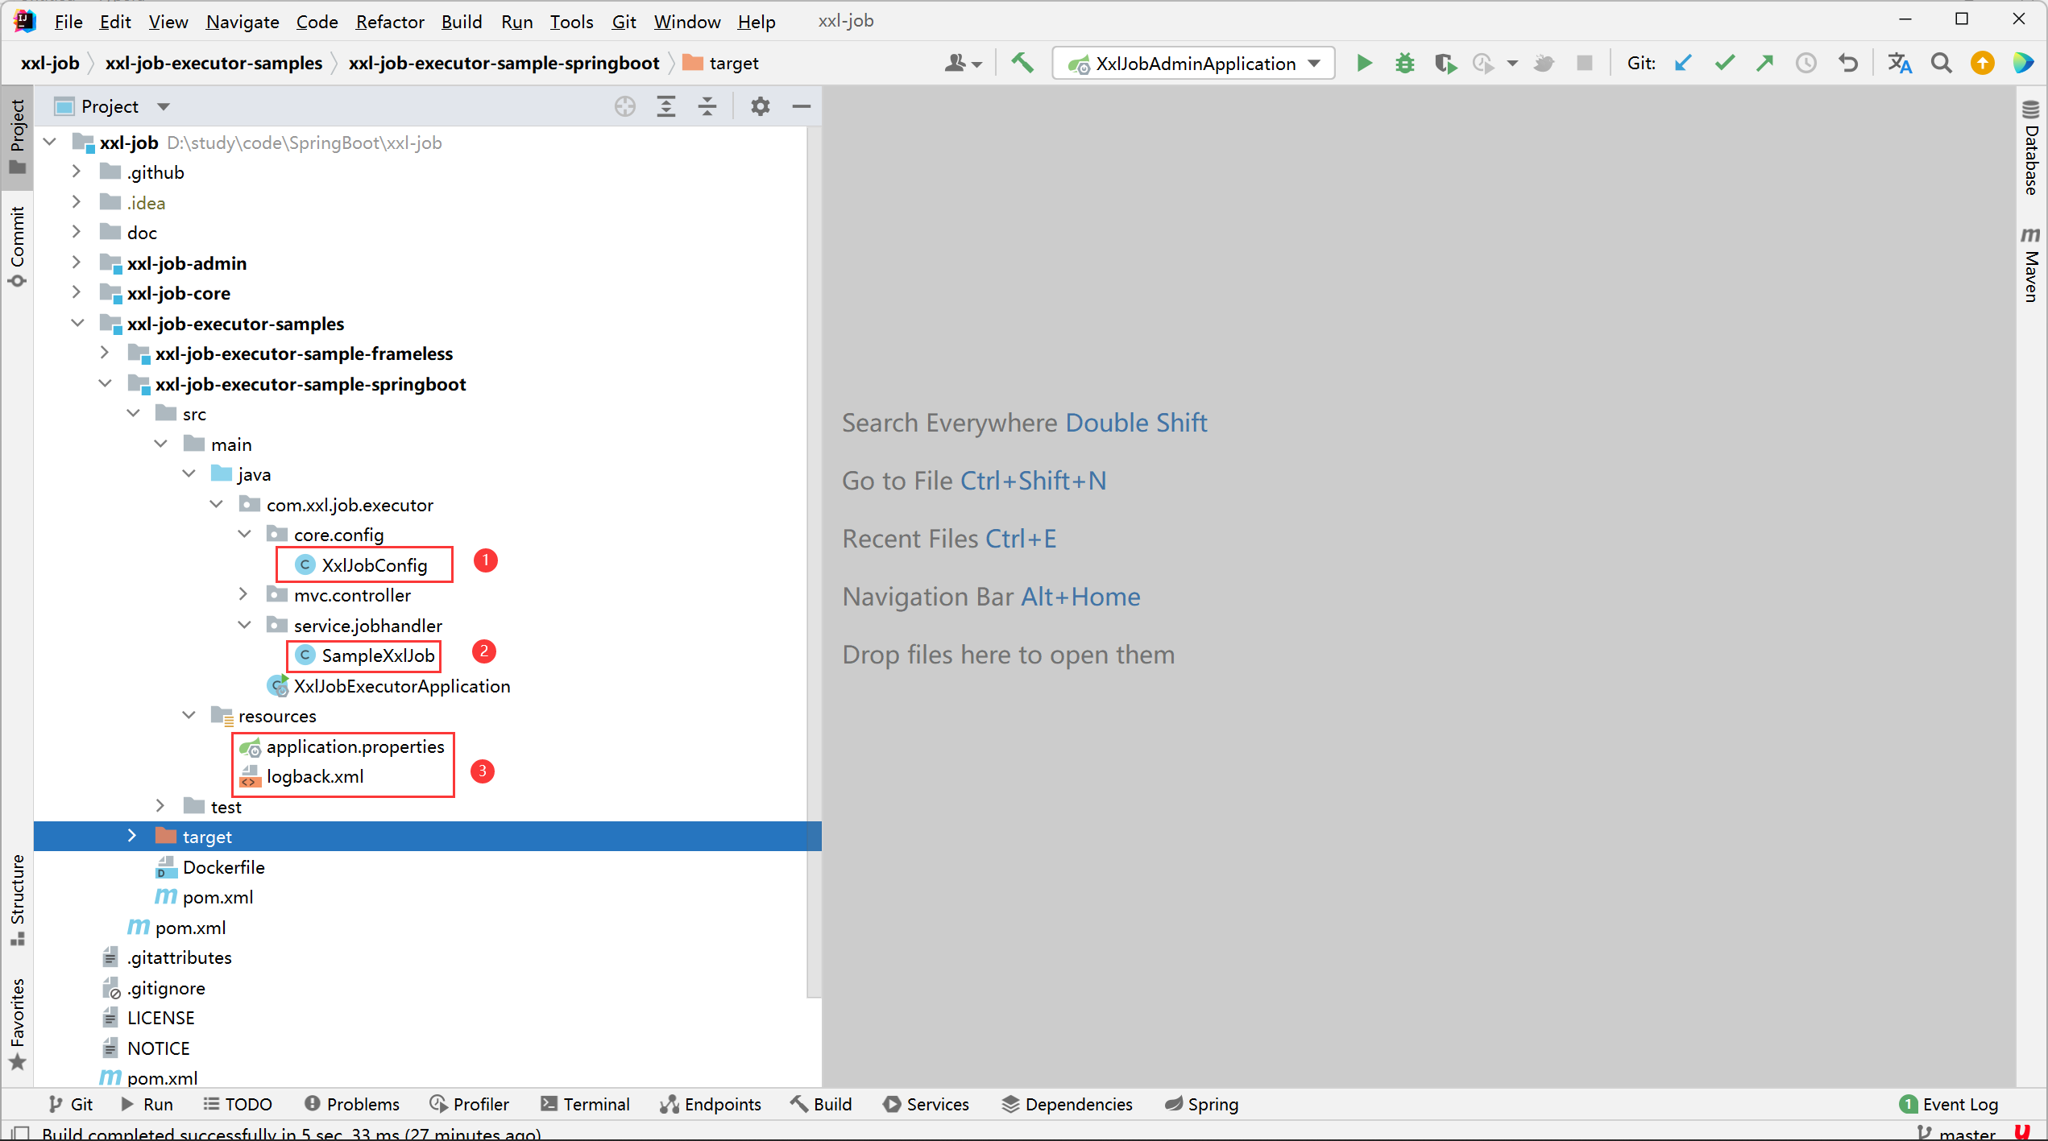Expand the xxl-job-admin module
Screen dimensions: 2048x1141
pos(77,263)
